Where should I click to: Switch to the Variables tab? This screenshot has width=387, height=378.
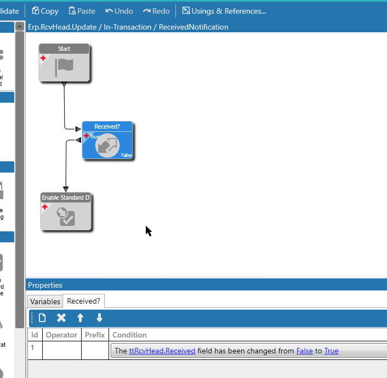(x=45, y=301)
